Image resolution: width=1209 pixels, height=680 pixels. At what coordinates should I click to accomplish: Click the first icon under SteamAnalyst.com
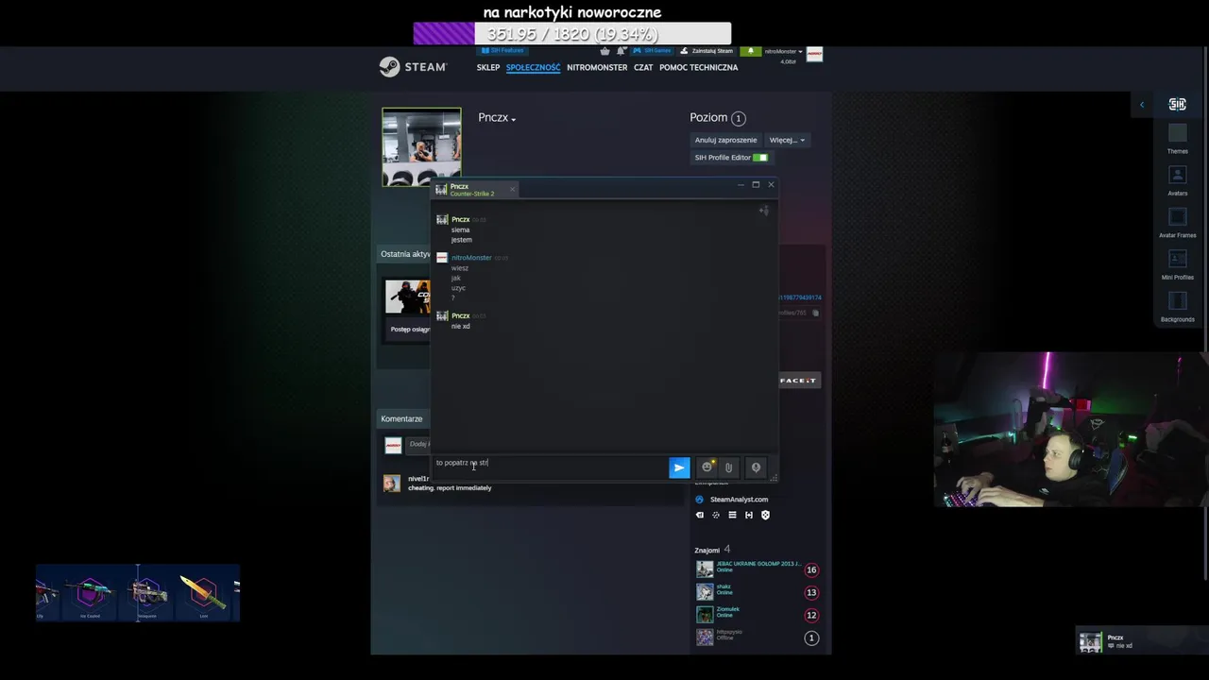point(699,516)
